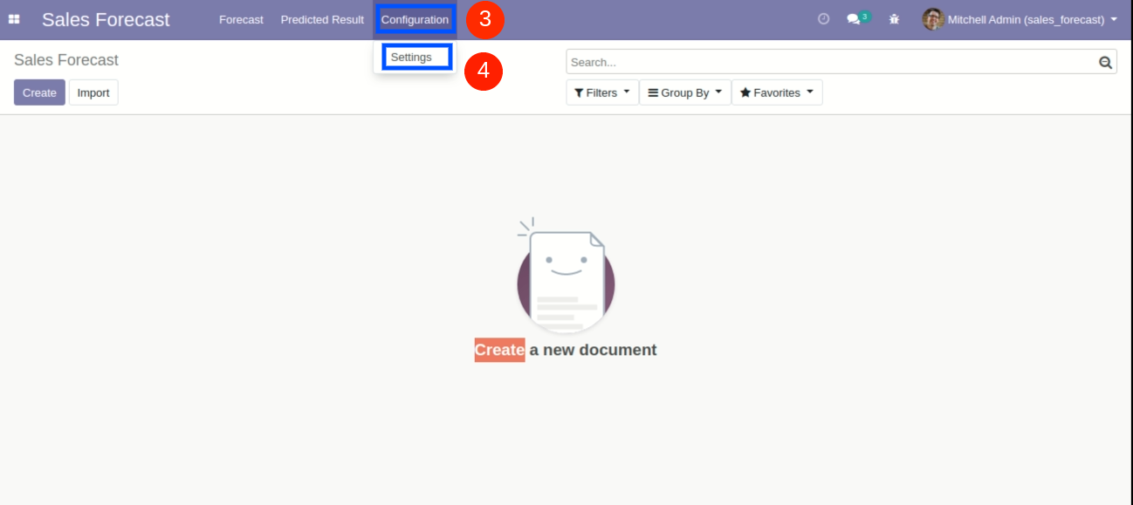The height and width of the screenshot is (505, 1133).
Task: Open the Configuration menu
Action: 415,19
